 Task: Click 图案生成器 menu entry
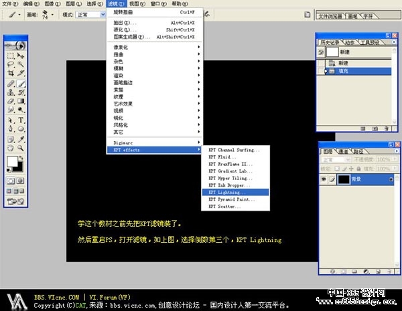click(154, 37)
